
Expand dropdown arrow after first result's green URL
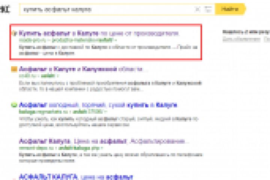pyautogui.click(x=116, y=40)
